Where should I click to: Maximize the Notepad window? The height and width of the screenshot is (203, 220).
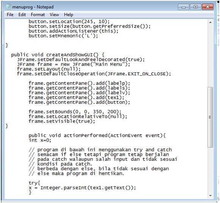[196, 7]
